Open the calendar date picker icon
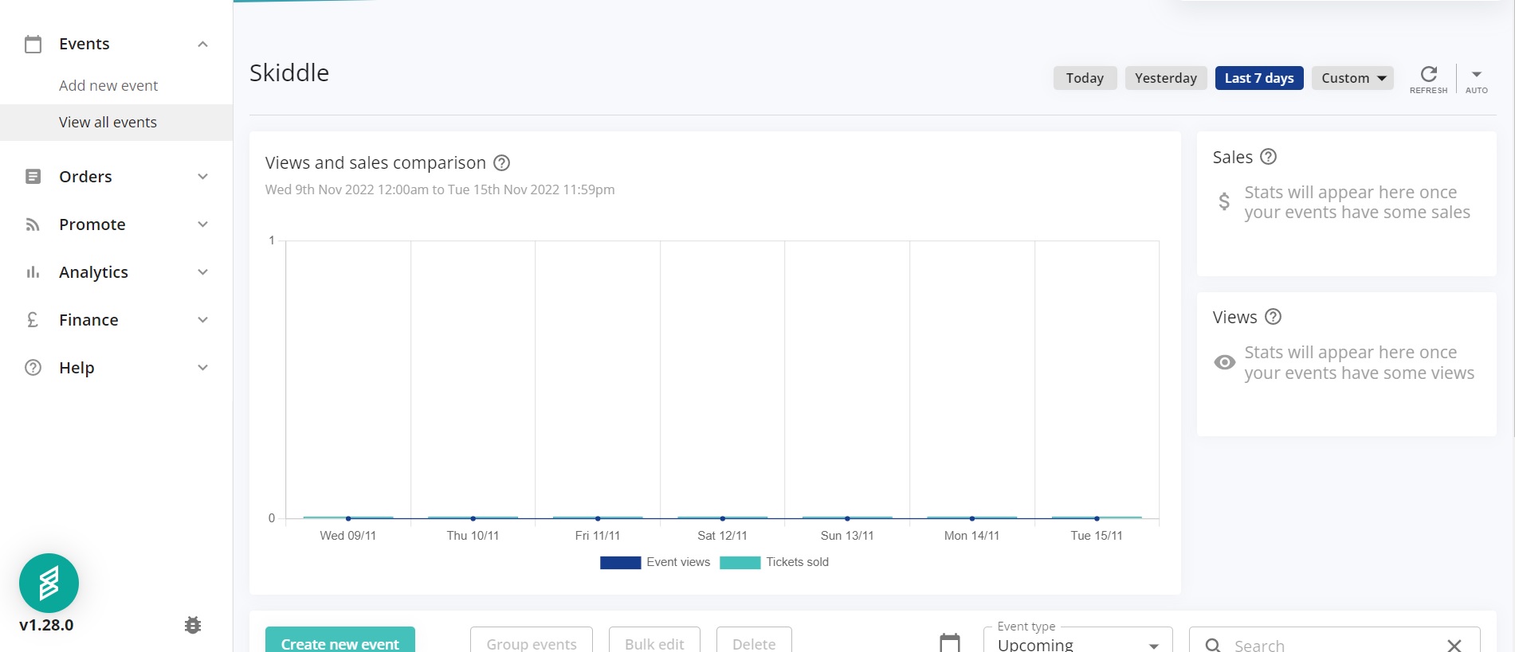The image size is (1515, 652). pyautogui.click(x=950, y=643)
